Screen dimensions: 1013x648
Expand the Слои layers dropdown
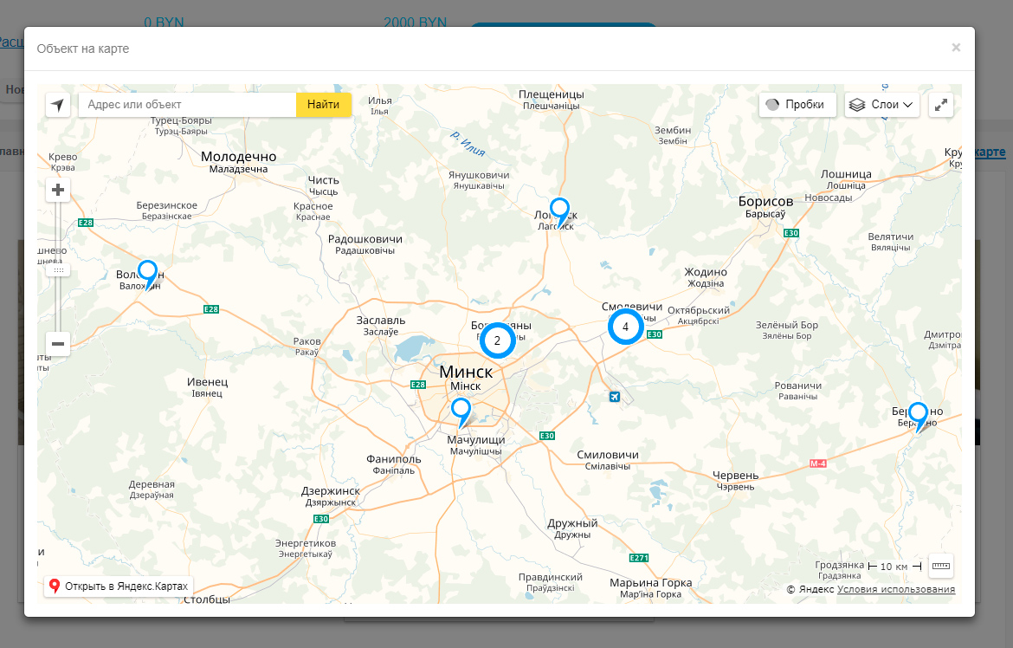(881, 105)
